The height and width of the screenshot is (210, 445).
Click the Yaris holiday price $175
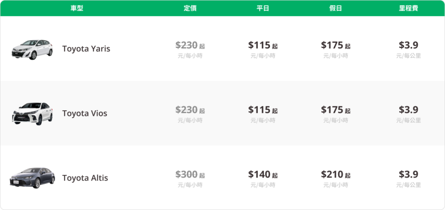point(332,45)
